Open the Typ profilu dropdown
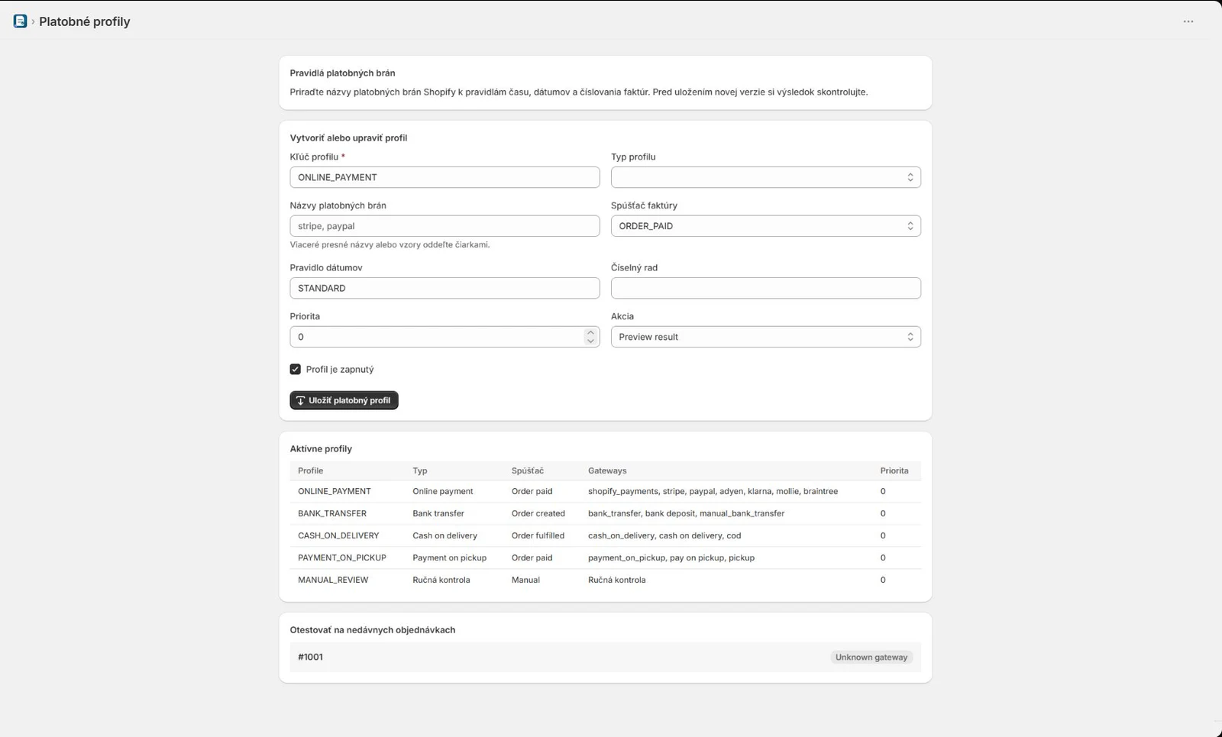The width and height of the screenshot is (1222, 737). 765,177
